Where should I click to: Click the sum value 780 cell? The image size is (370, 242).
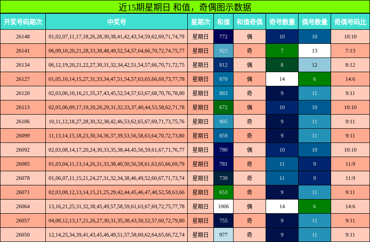[x=223, y=150]
